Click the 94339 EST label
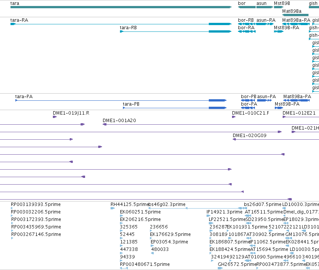This screenshot has width=319, height=270. pos(127,257)
